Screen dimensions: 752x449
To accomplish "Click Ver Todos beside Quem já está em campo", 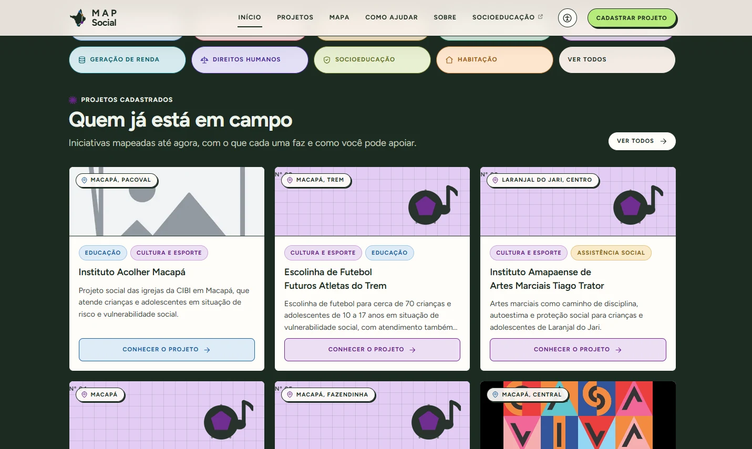I will 642,141.
